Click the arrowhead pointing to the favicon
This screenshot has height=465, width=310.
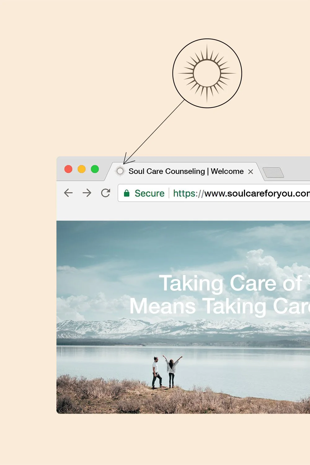tap(127, 159)
